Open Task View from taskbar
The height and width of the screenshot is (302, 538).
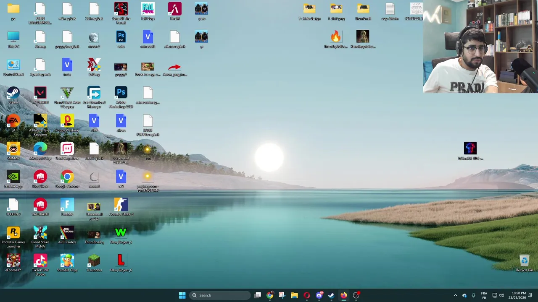tap(258, 295)
